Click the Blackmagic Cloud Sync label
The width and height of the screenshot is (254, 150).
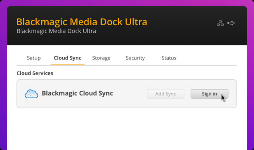point(78,93)
